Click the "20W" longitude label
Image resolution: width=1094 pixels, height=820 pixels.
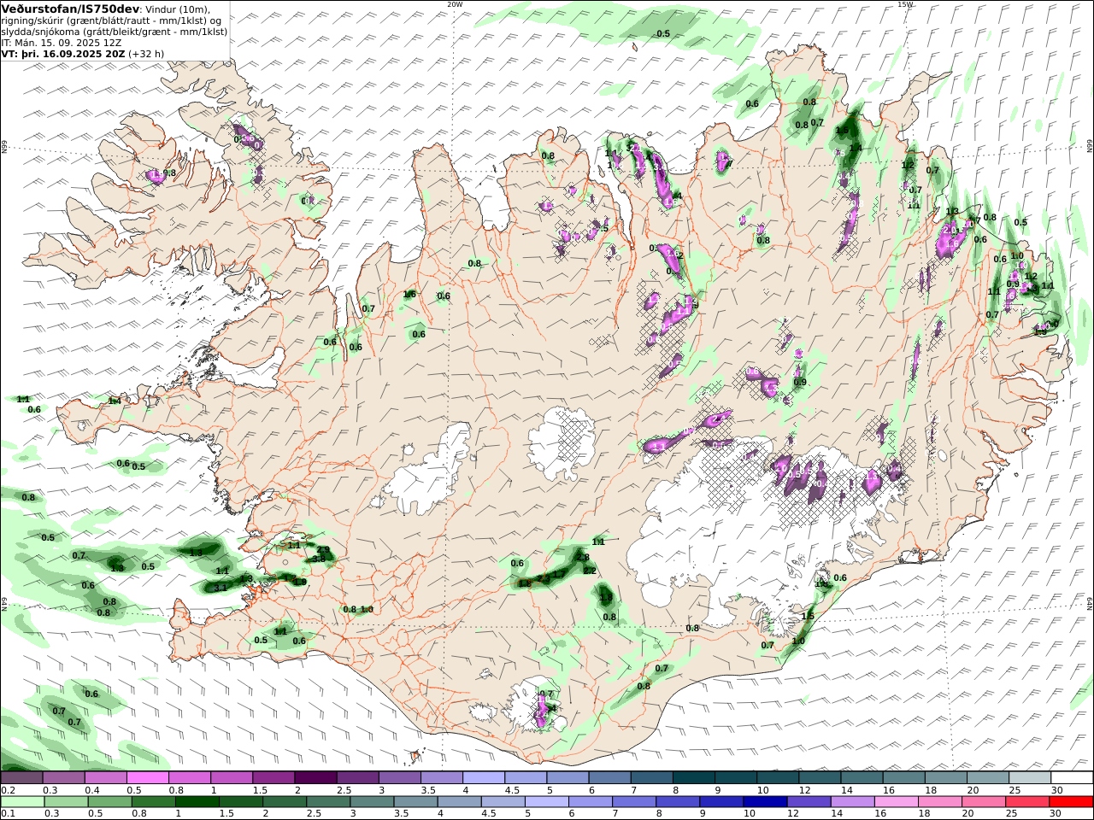point(455,4)
